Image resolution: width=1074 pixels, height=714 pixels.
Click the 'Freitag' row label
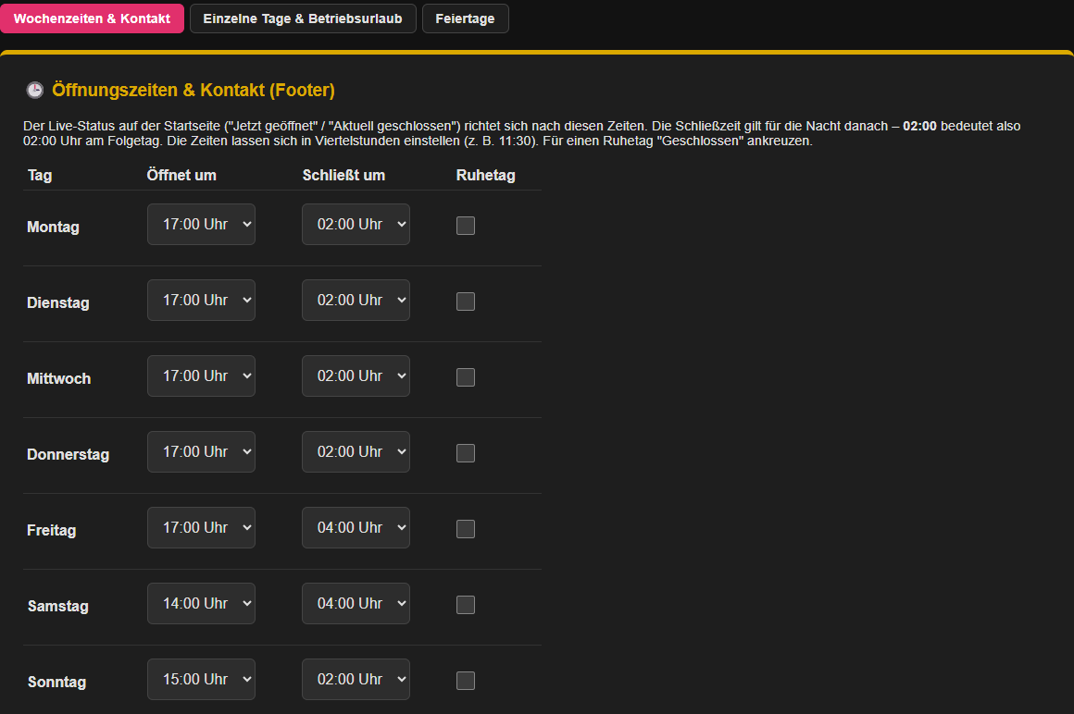pos(51,531)
